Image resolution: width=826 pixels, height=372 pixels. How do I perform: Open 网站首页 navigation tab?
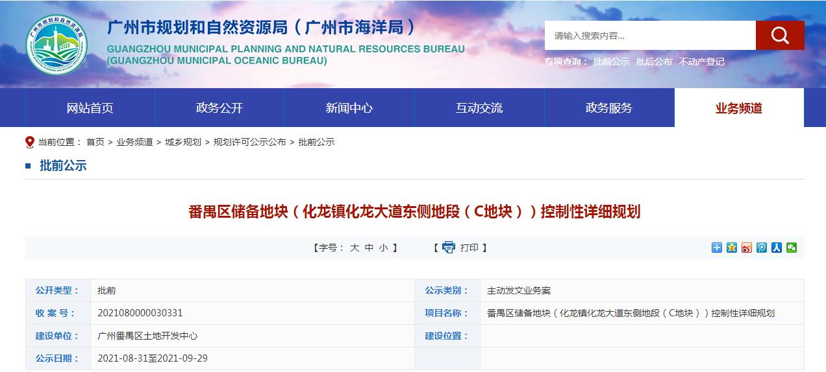tap(90, 108)
